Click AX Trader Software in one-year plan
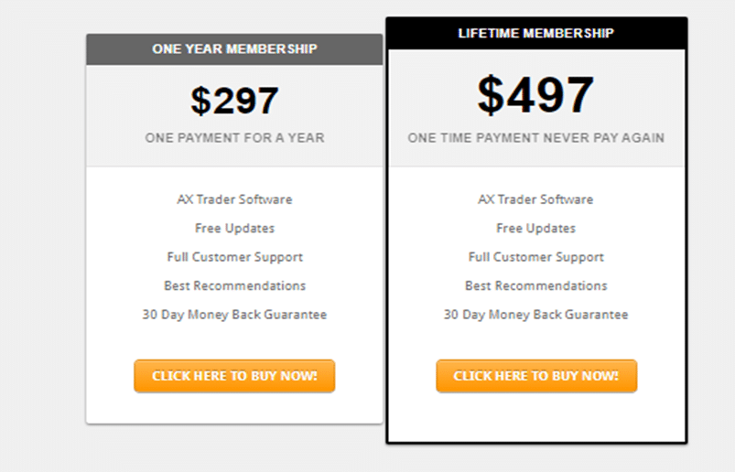Viewport: 735px width, 472px height. point(234,199)
